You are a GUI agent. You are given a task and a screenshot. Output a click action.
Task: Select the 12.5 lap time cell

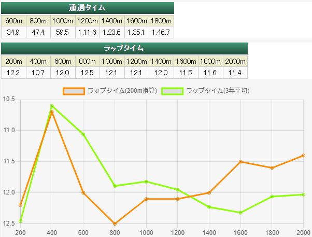click(x=88, y=73)
